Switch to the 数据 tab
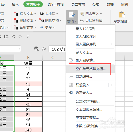This screenshot has width=133, height=132. coord(110,5)
